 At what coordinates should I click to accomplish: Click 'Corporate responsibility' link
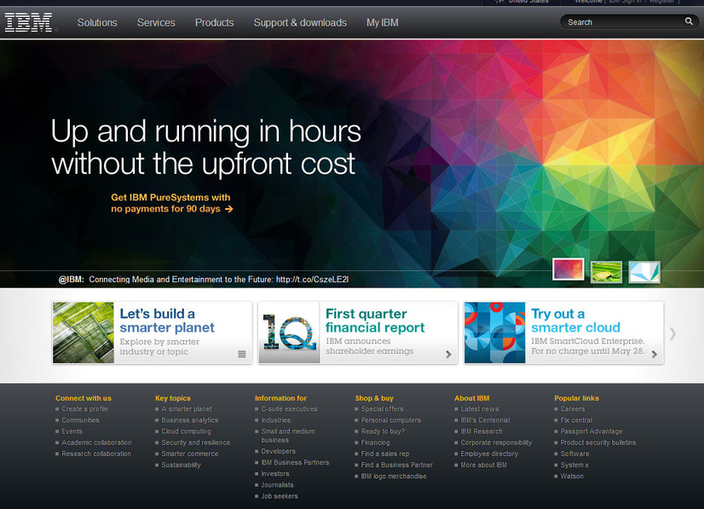pos(496,442)
